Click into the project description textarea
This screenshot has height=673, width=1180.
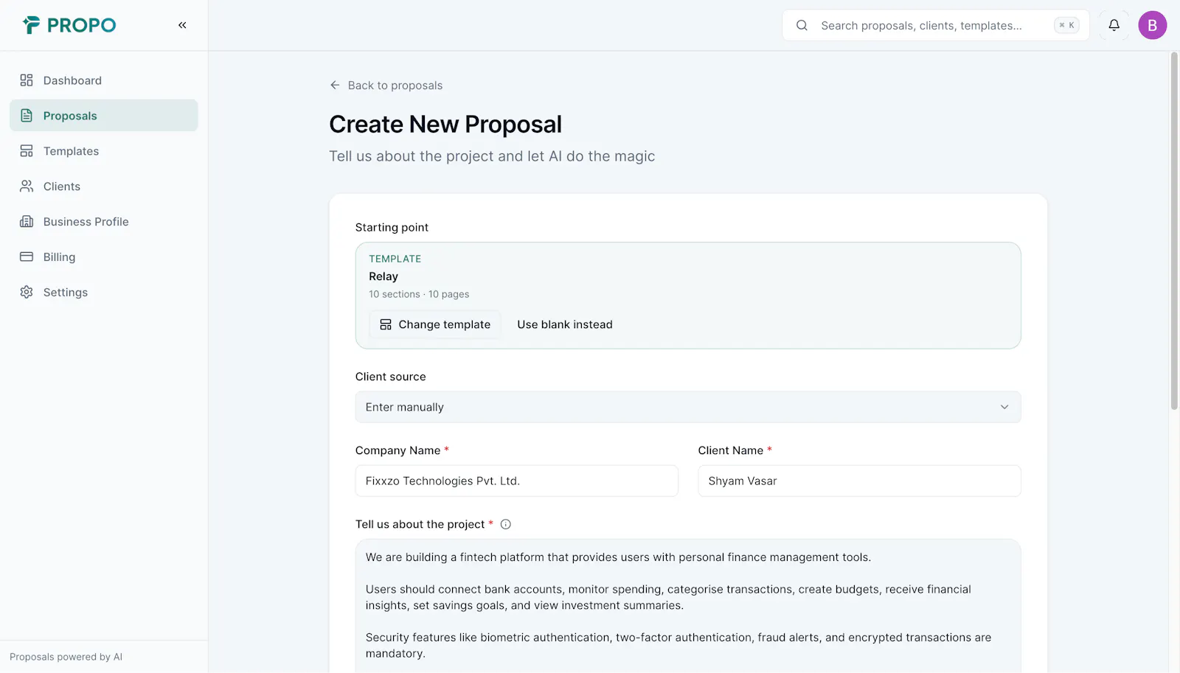(688, 606)
